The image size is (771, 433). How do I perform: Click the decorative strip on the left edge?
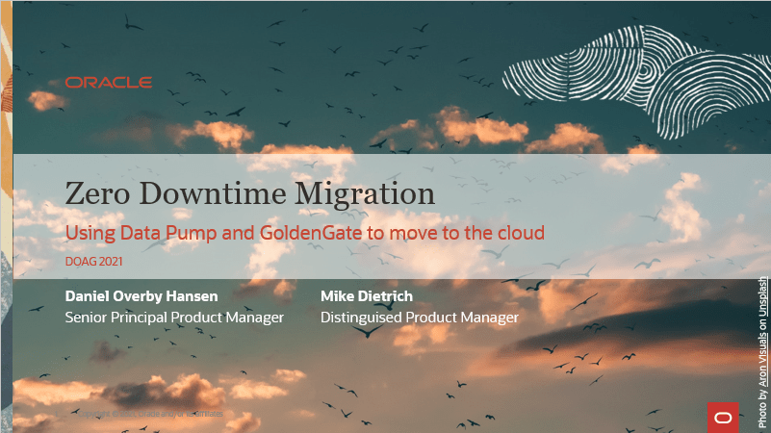[x=6, y=216]
